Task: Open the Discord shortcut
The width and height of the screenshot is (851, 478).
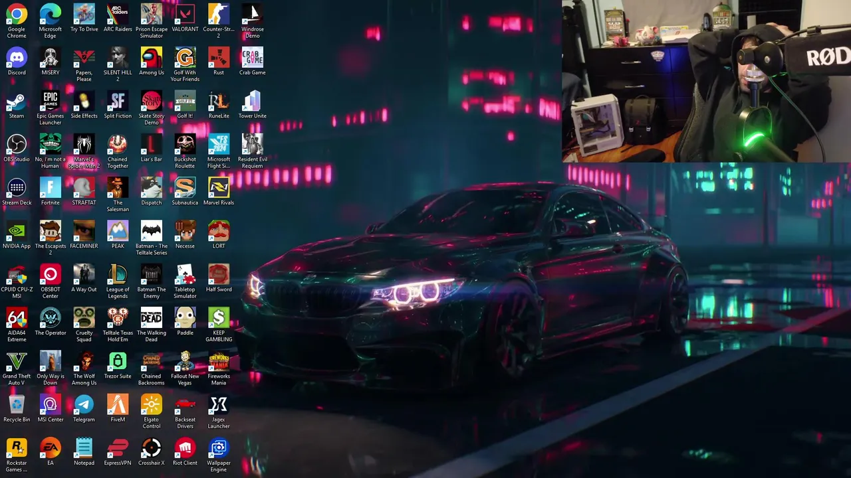Action: (x=17, y=57)
